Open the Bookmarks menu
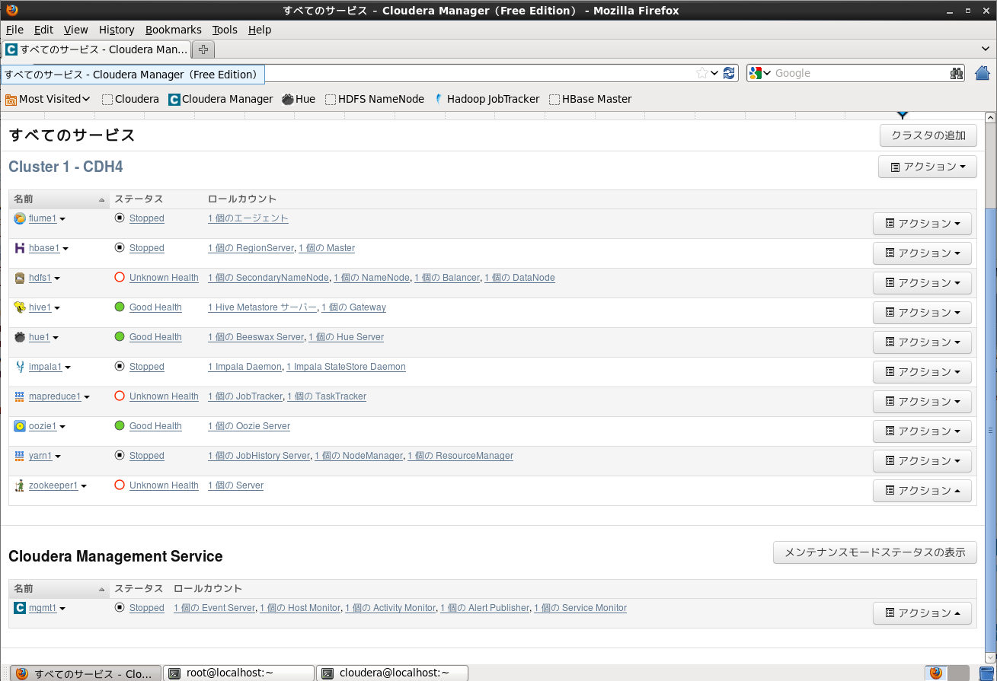 tap(174, 30)
